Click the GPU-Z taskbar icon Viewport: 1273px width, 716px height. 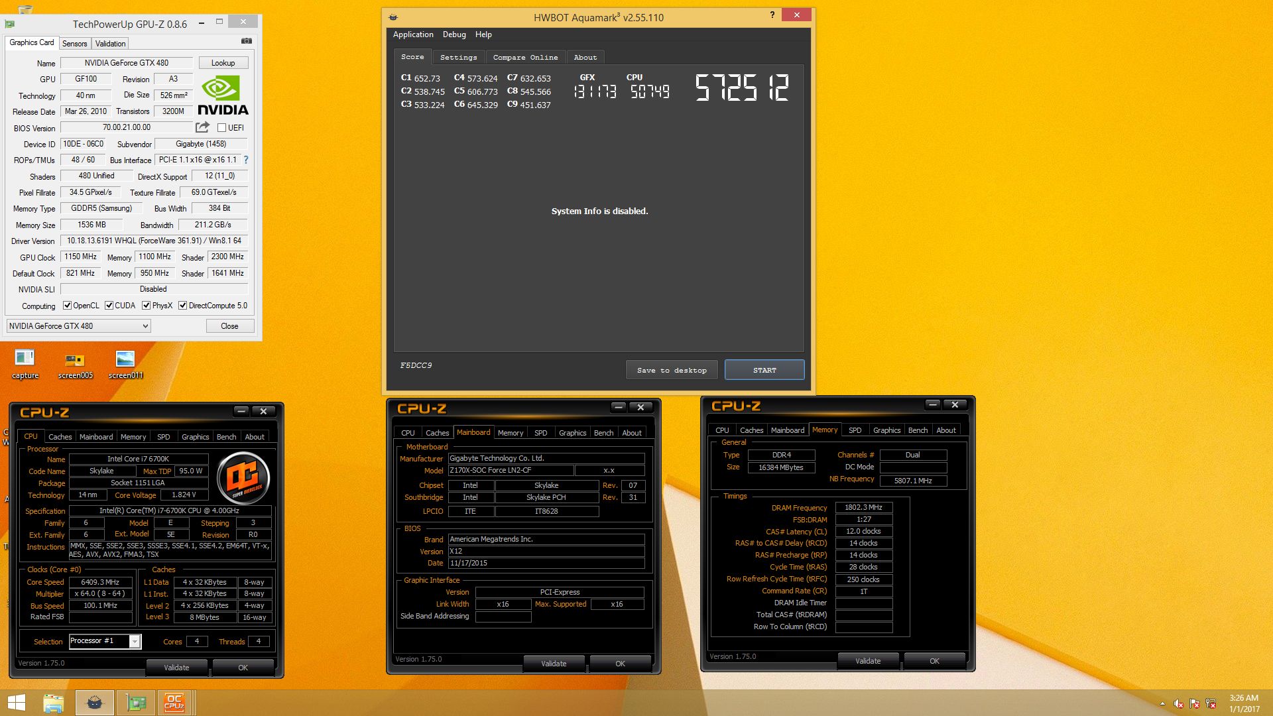point(136,703)
